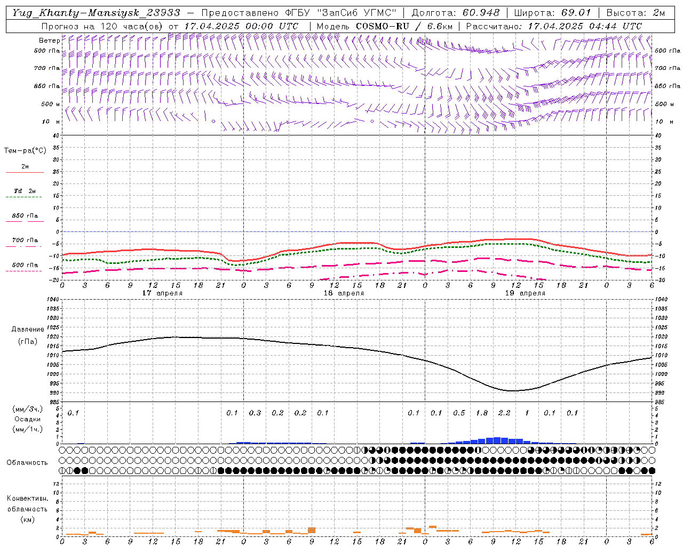Click the Осадки panel label
Viewport: 683px width, 546px height.
tap(28, 419)
